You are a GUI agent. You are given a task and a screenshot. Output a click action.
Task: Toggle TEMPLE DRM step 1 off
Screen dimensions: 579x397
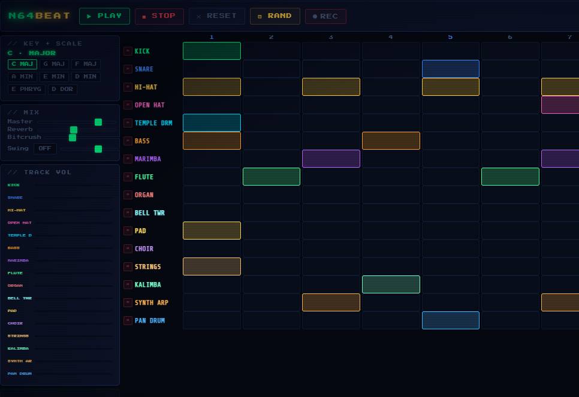[212, 123]
